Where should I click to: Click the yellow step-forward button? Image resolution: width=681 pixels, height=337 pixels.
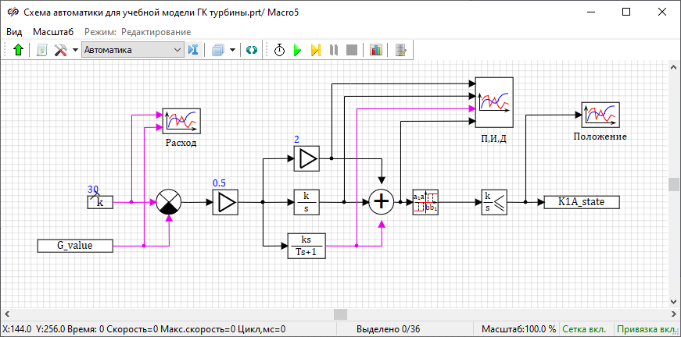(315, 50)
